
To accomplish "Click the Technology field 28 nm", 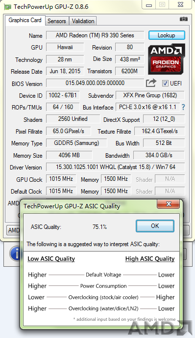I will (65, 59).
